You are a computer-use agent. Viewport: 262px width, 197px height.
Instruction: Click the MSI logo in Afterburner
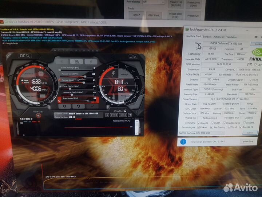(9, 55)
